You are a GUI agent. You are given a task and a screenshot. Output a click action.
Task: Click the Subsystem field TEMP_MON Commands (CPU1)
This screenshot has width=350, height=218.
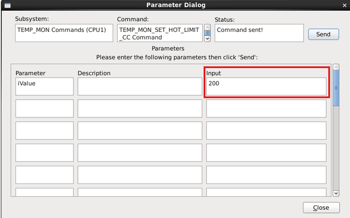point(64,33)
